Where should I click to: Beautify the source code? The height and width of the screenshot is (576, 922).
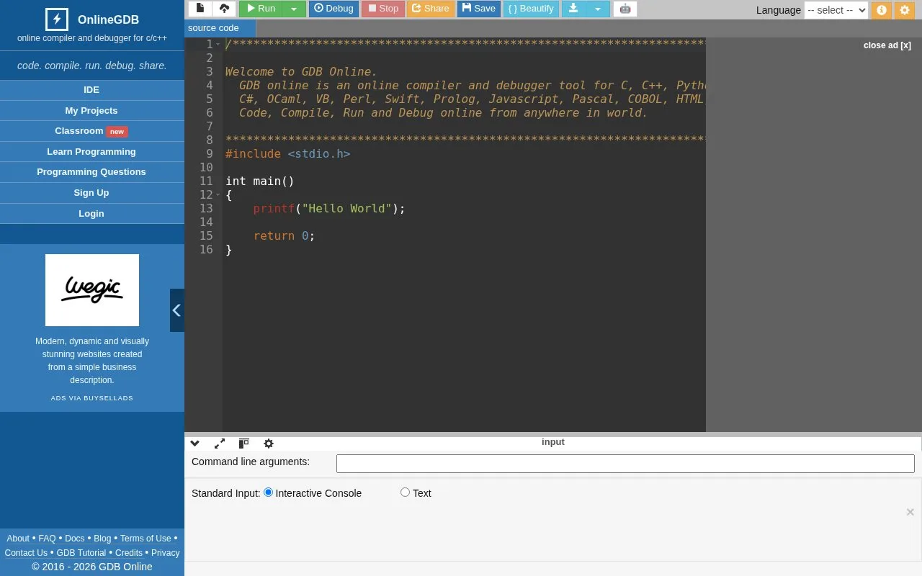click(531, 9)
